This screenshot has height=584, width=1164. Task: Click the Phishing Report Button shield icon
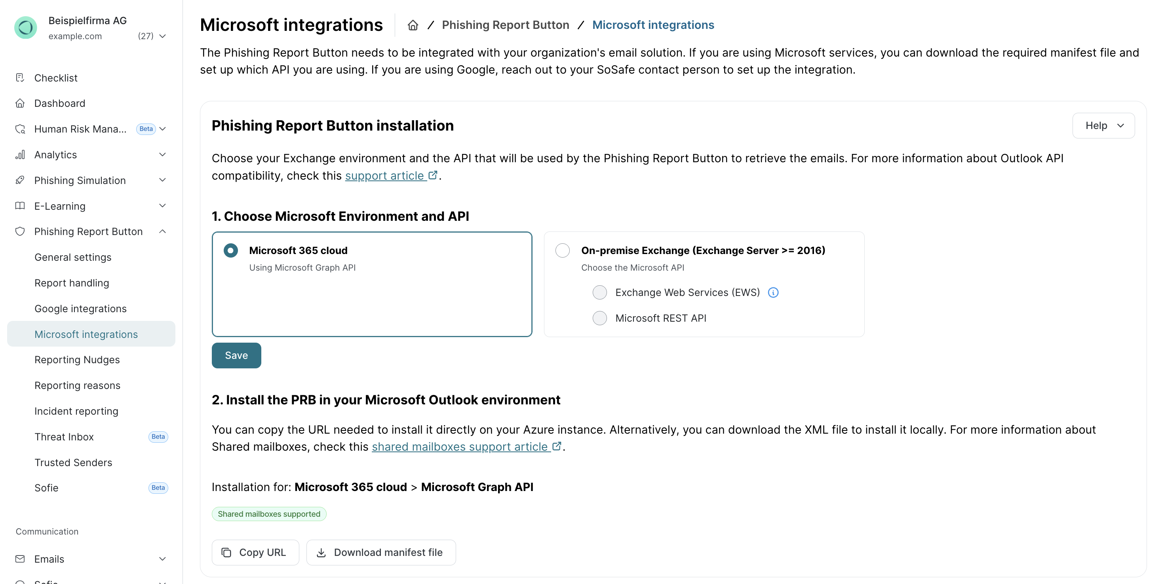[20, 232]
